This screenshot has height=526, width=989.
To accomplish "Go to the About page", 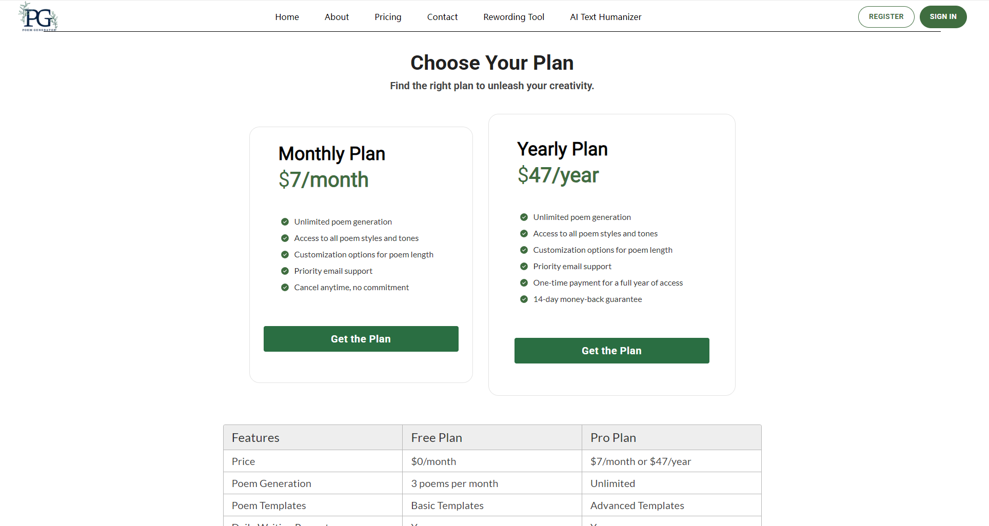I will point(337,17).
